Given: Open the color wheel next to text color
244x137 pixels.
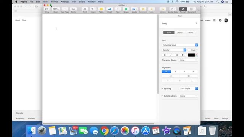Looking at the screenshot, I should (x=196, y=55).
